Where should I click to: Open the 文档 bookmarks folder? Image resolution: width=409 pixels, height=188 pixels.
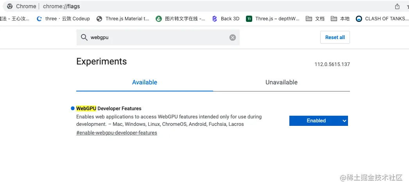coord(315,18)
